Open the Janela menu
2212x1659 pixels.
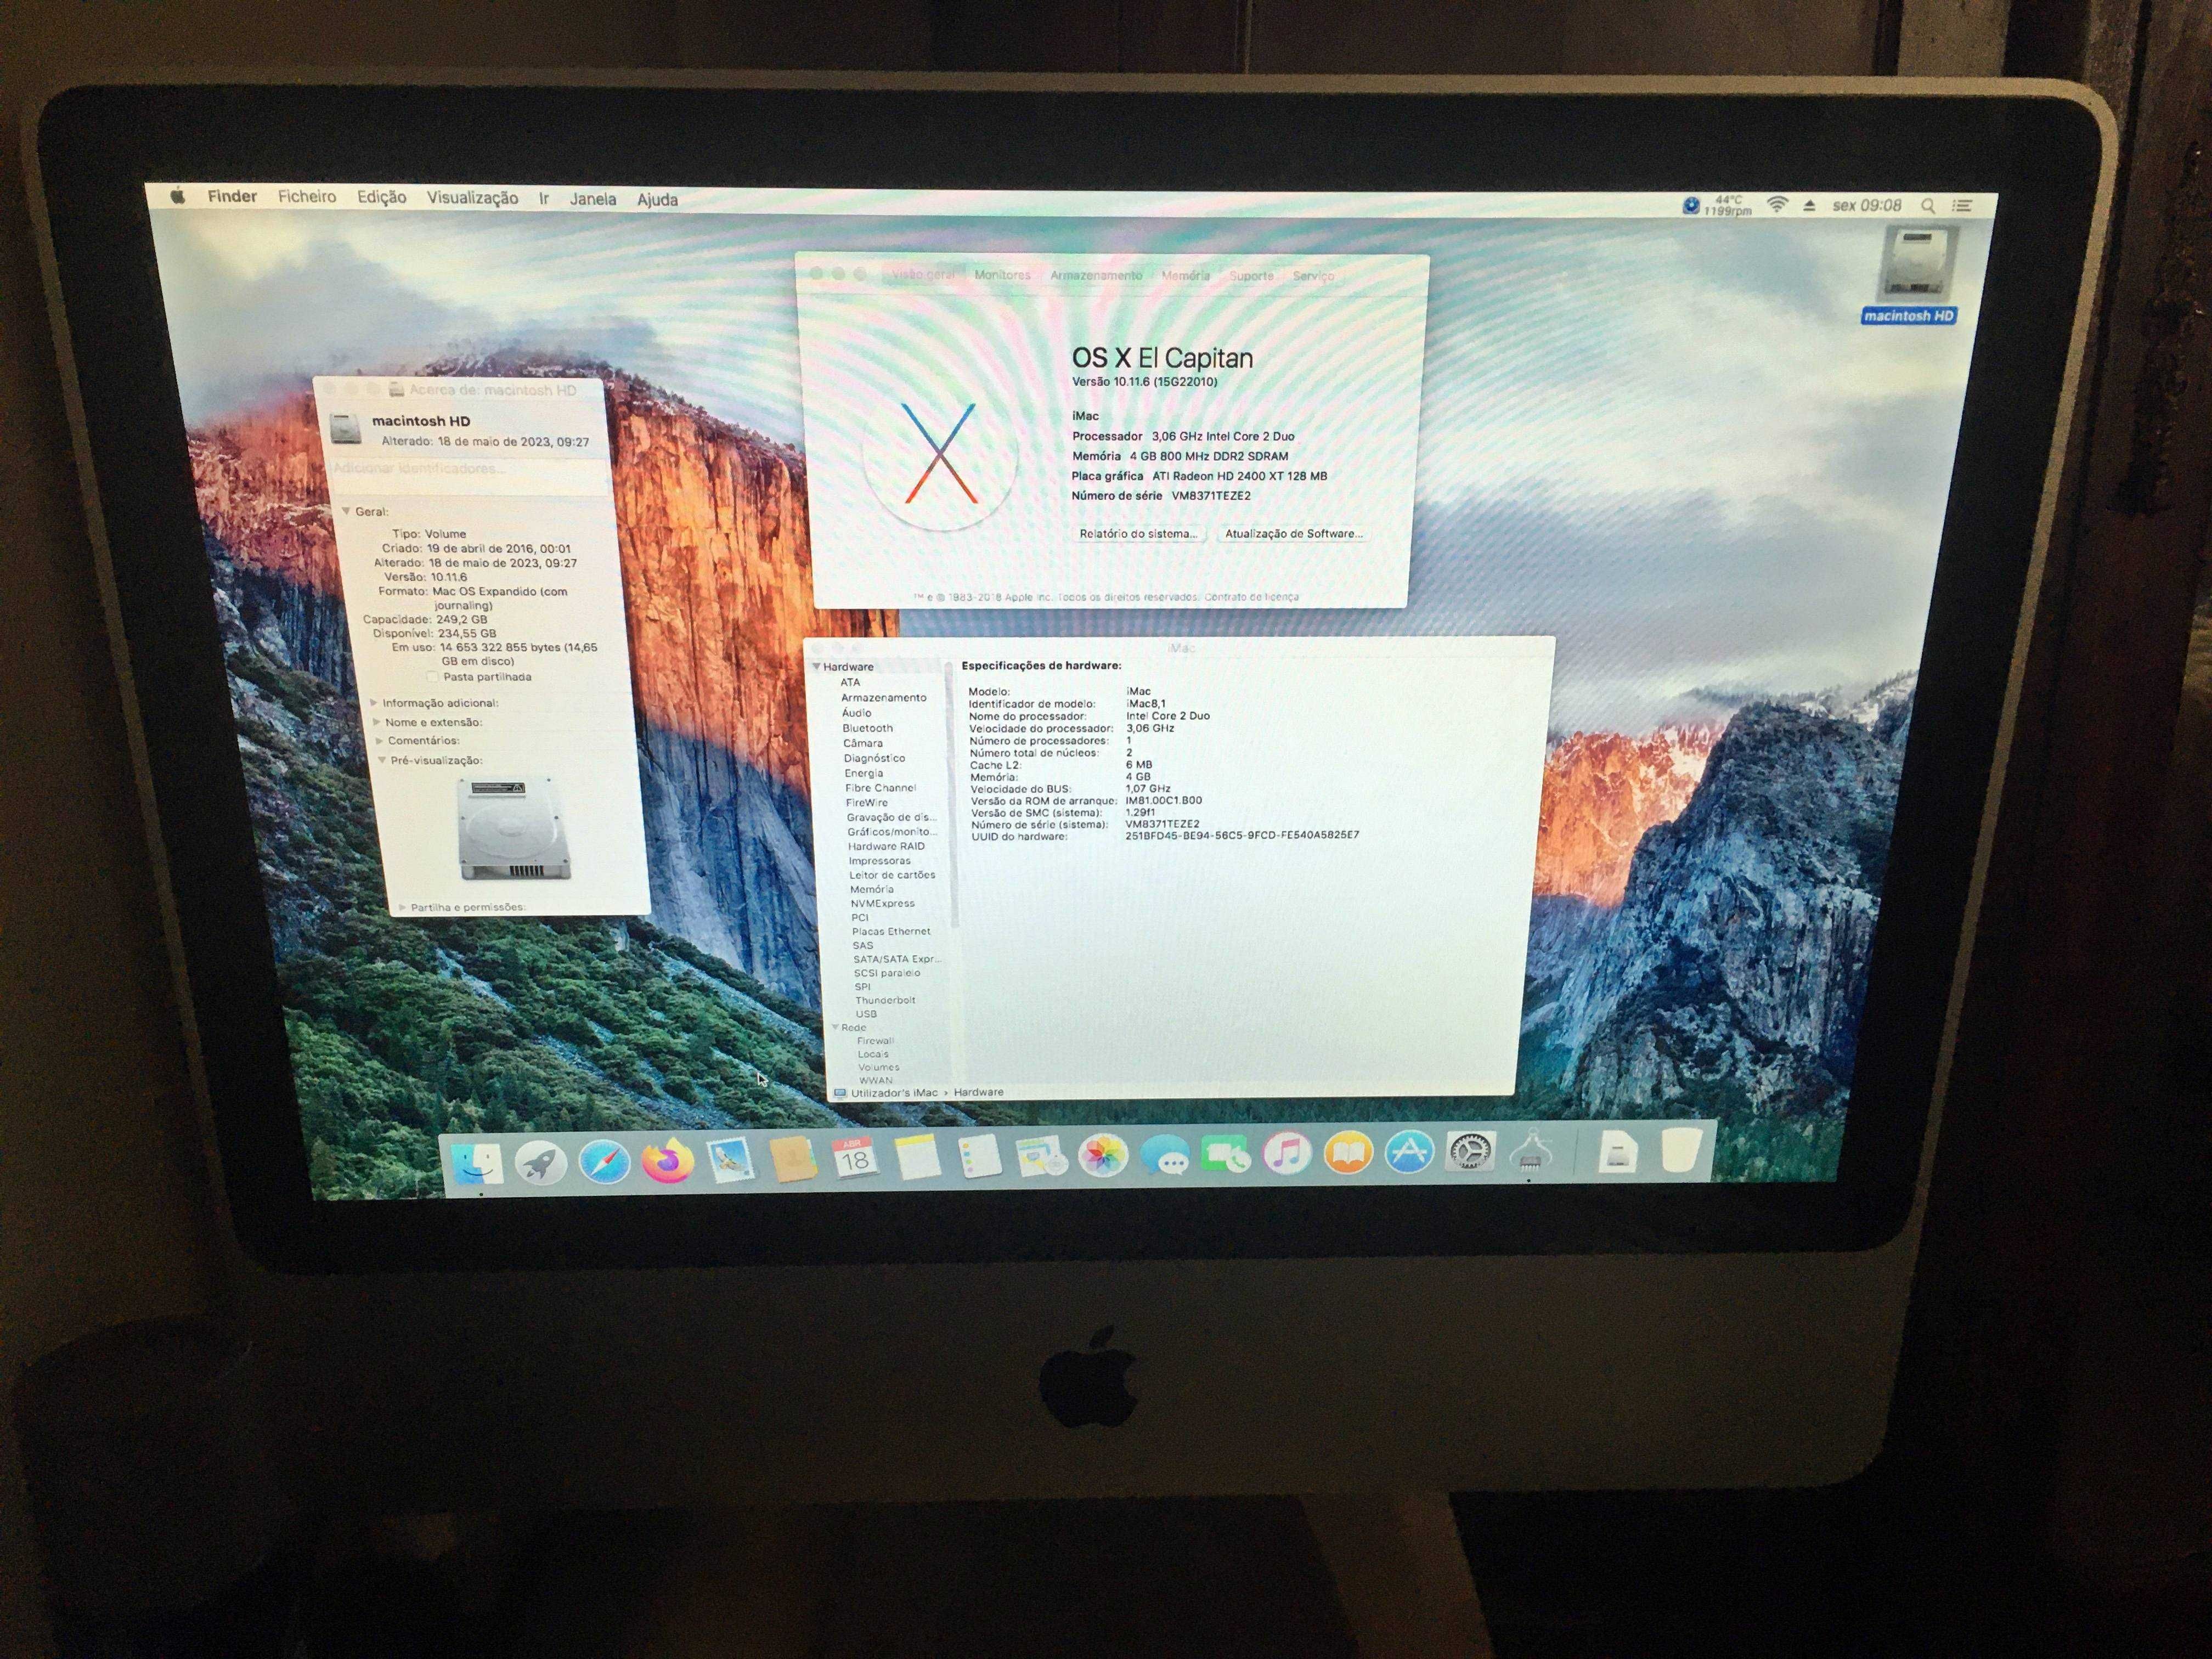click(593, 199)
